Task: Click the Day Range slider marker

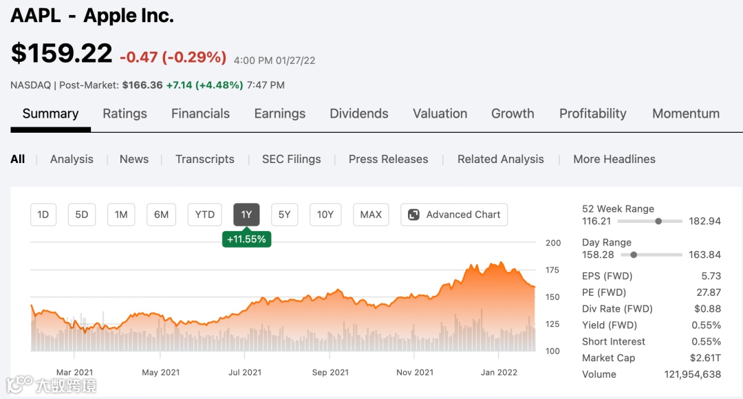Action: (634, 255)
